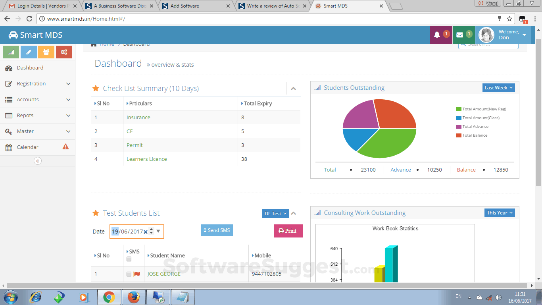
Task: Click the Don user avatar picture
Action: [486, 35]
